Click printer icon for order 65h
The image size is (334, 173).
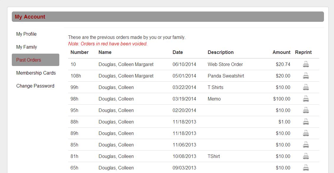pos(306,168)
